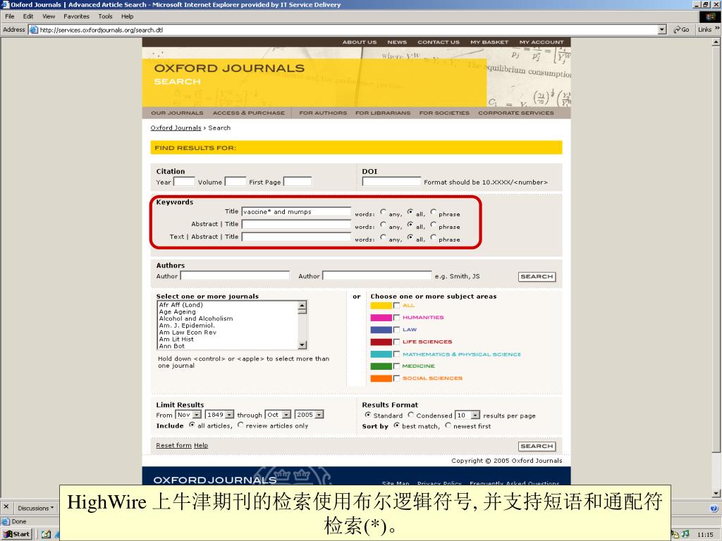The width and height of the screenshot is (722, 541).
Task: Select 'any' radio for Title keywords
Action: click(x=383, y=212)
